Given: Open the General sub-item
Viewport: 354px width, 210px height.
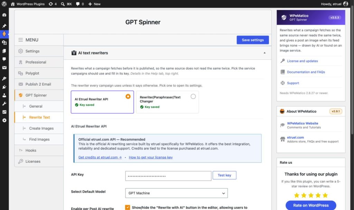Looking at the screenshot, I should pos(39,106).
